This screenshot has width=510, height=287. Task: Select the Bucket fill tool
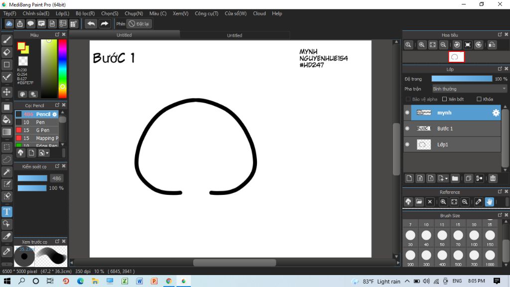tap(7, 120)
